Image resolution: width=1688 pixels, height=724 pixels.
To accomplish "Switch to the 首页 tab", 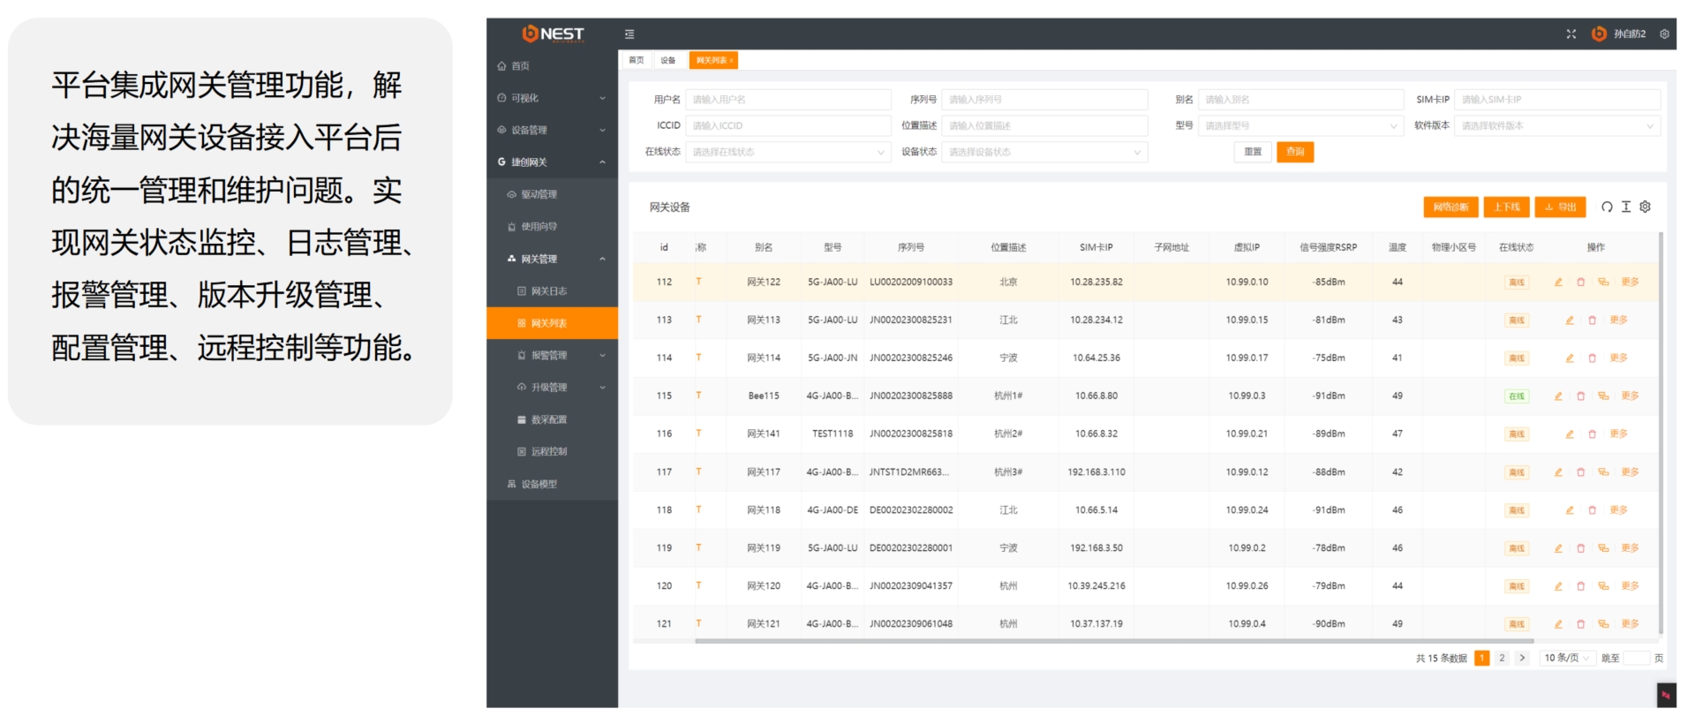I will pos(636,60).
